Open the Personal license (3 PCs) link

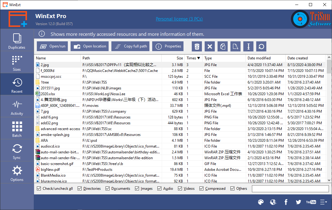click(x=179, y=19)
